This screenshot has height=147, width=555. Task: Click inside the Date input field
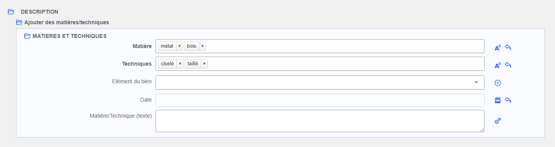(x=320, y=100)
